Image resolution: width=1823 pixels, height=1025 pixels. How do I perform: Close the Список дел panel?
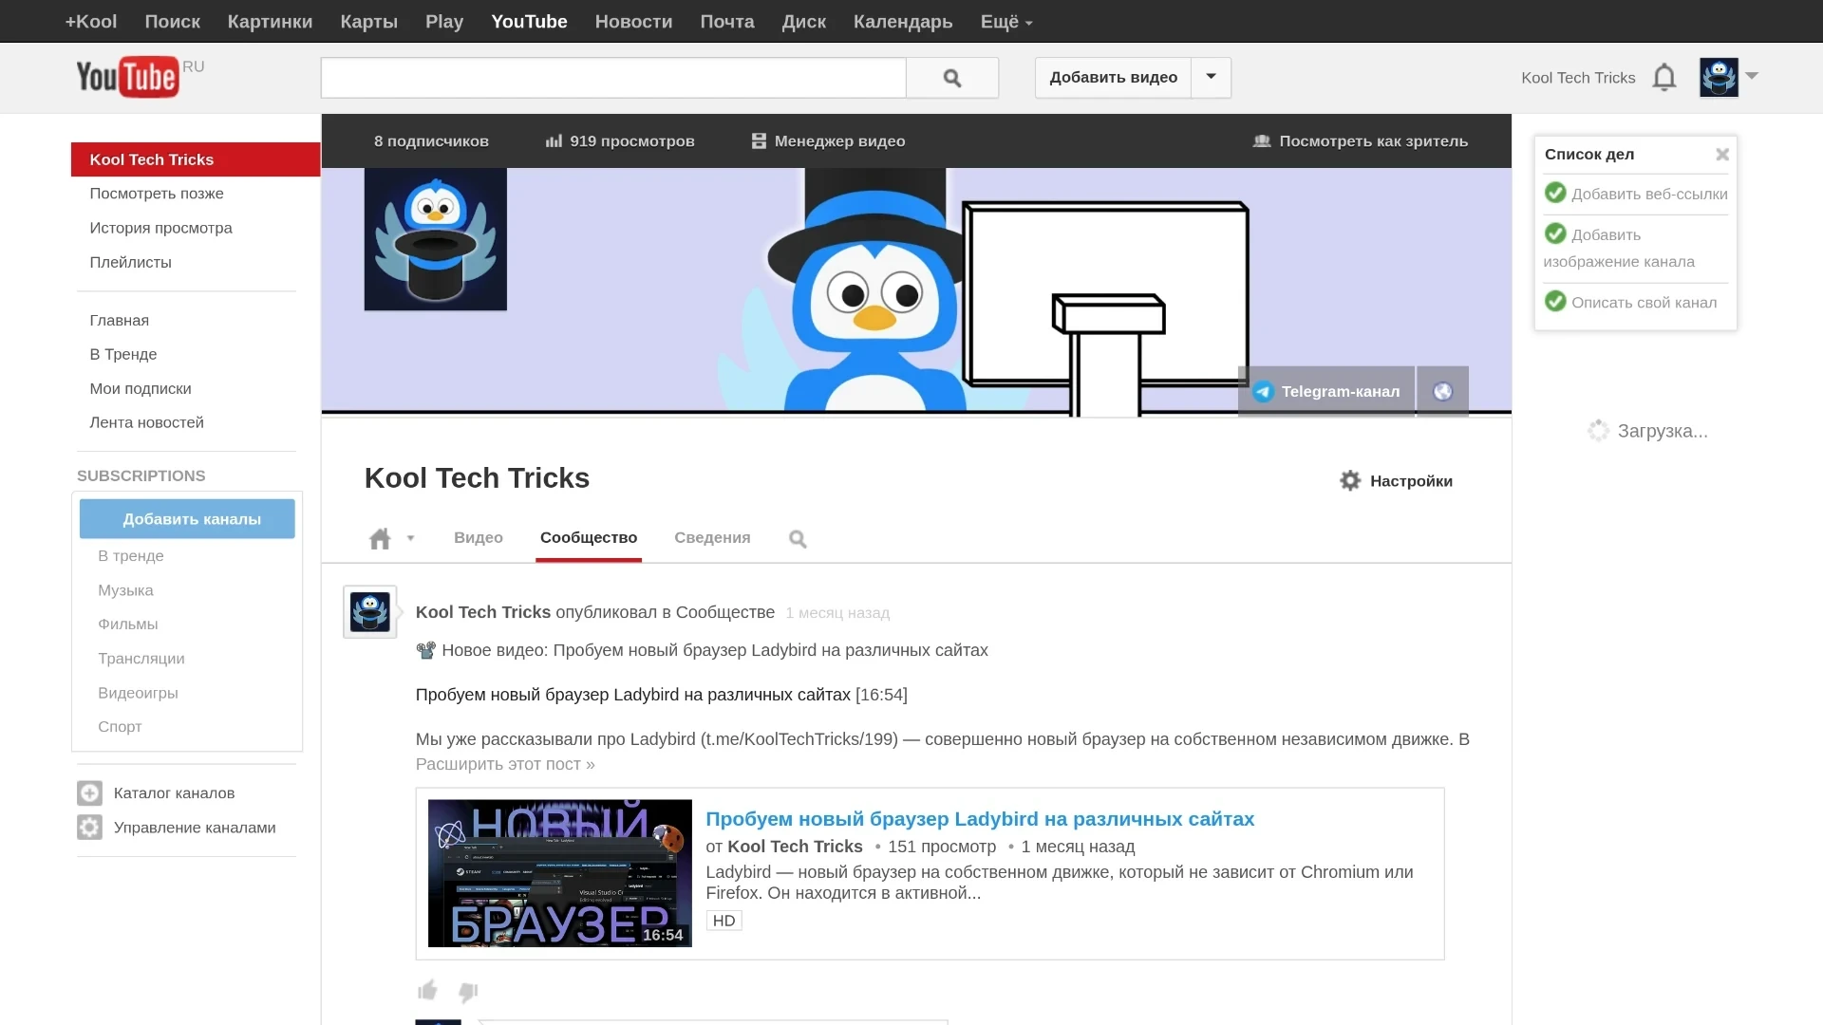coord(1721,154)
